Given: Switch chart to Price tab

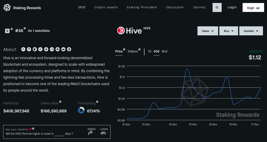Looking at the screenshot, I should tap(119, 51).
